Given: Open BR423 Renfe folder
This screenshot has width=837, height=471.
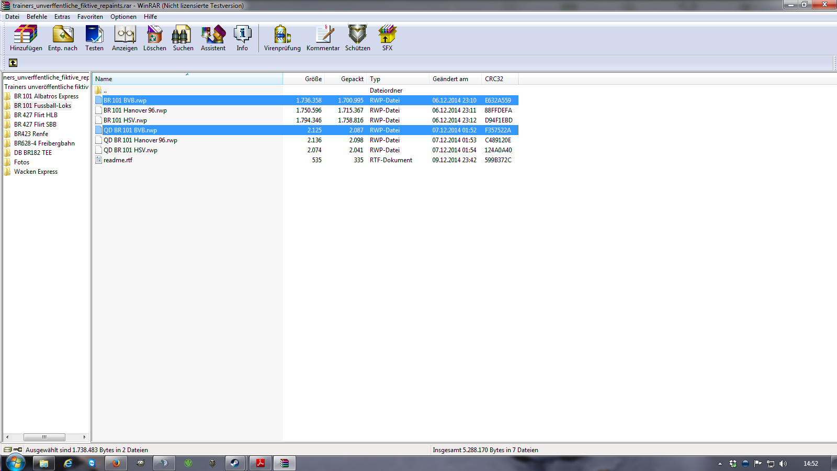Looking at the screenshot, I should click(x=31, y=134).
